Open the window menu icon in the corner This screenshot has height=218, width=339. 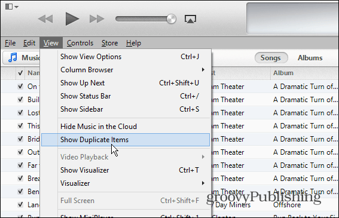[x=11, y=7]
